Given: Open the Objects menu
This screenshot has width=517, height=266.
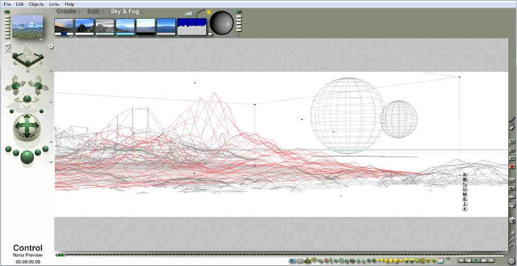Looking at the screenshot, I should tap(36, 4).
